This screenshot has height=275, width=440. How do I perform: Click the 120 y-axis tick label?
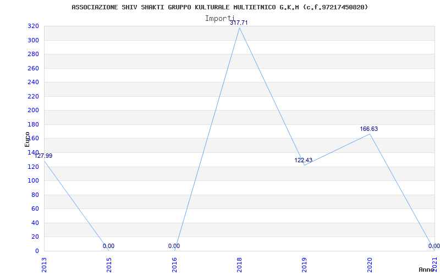coord(33,167)
